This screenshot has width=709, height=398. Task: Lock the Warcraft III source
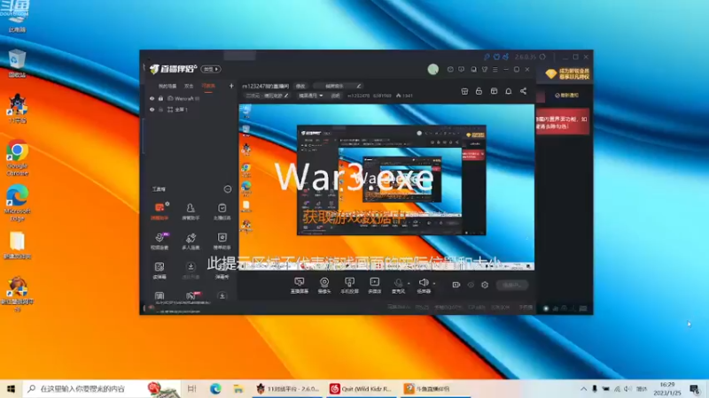[x=160, y=98]
